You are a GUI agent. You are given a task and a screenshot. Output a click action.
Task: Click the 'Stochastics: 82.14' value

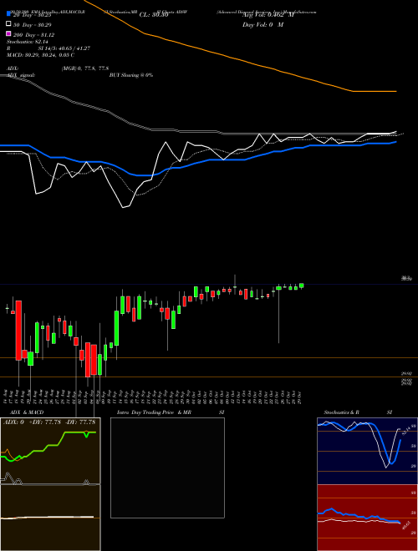point(28,42)
